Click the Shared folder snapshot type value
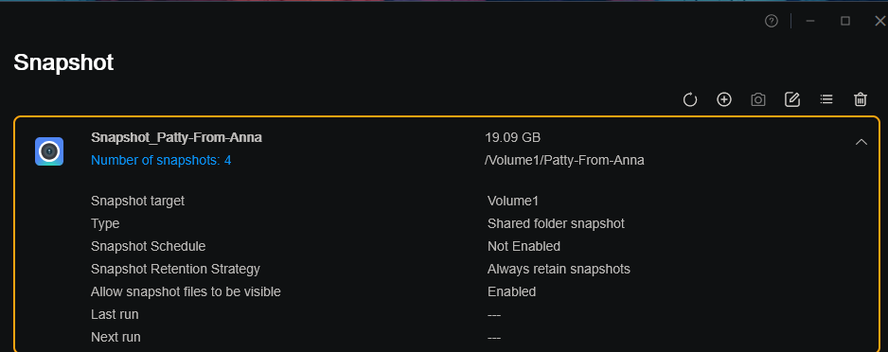 point(556,224)
